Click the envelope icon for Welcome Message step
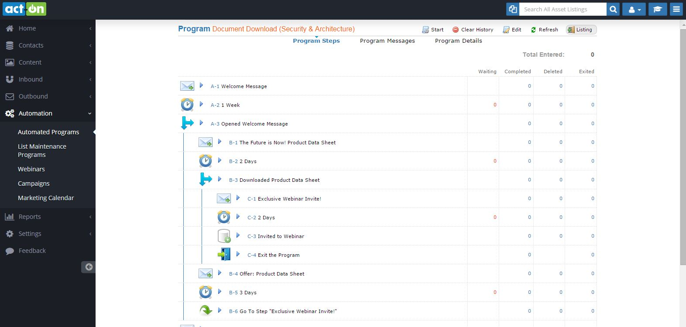 pos(187,86)
